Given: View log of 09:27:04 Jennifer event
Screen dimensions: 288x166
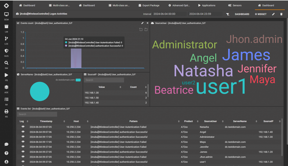Looking at the screenshot, I should click(x=23, y=147).
